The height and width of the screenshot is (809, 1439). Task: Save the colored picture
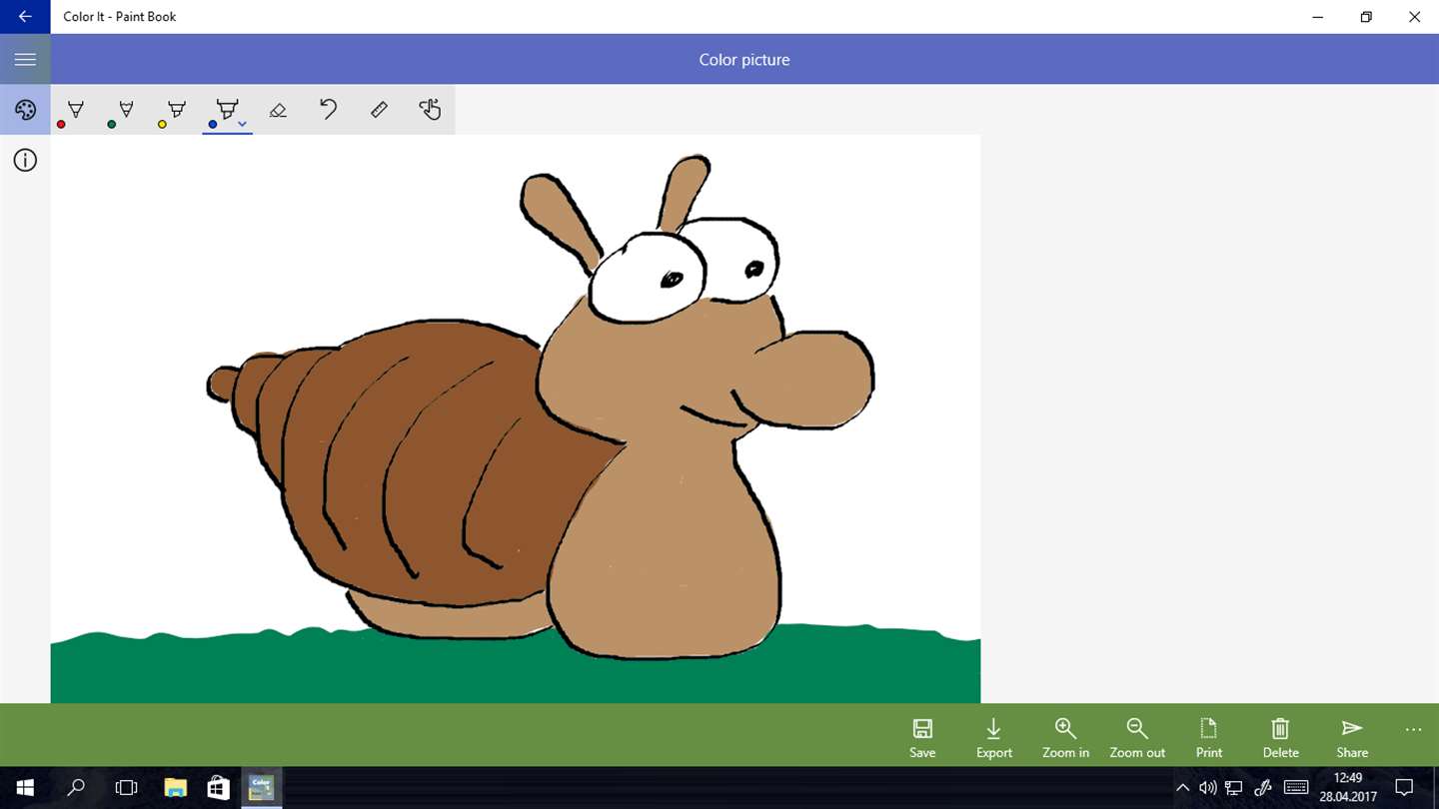pos(922,738)
